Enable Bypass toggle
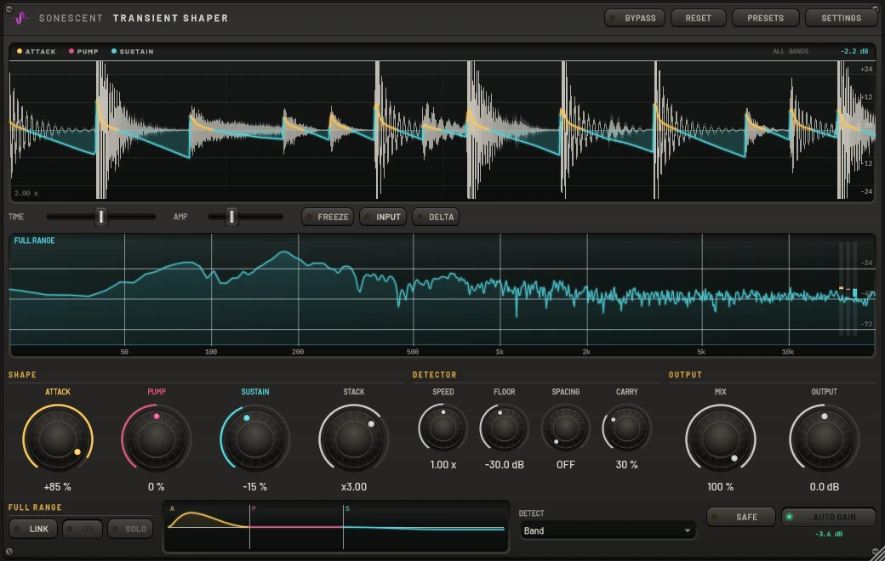885x561 pixels. pos(635,18)
